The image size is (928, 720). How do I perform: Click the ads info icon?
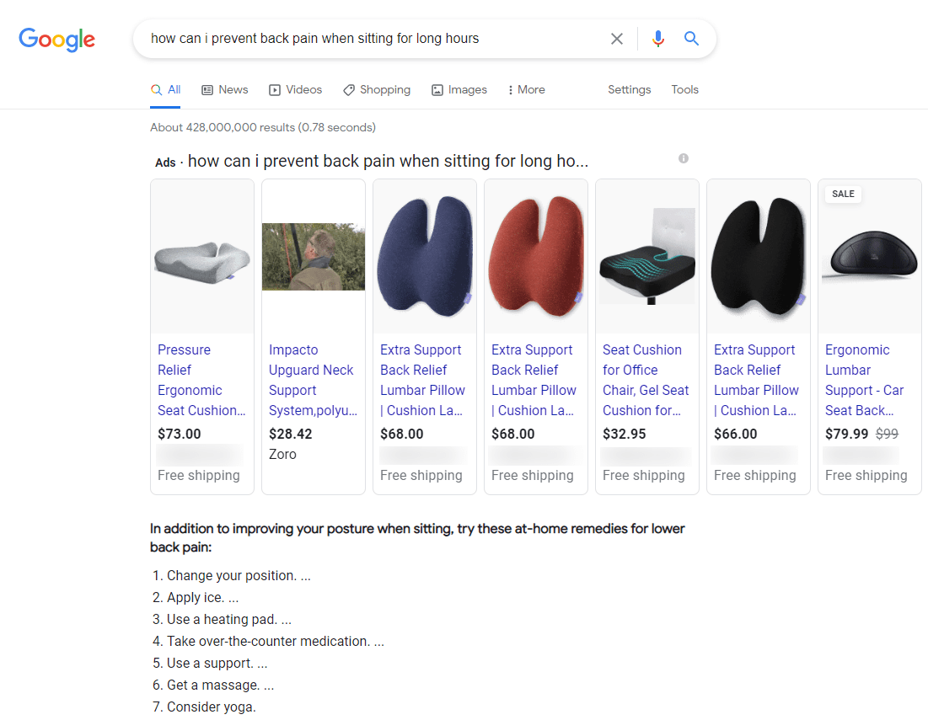684,158
